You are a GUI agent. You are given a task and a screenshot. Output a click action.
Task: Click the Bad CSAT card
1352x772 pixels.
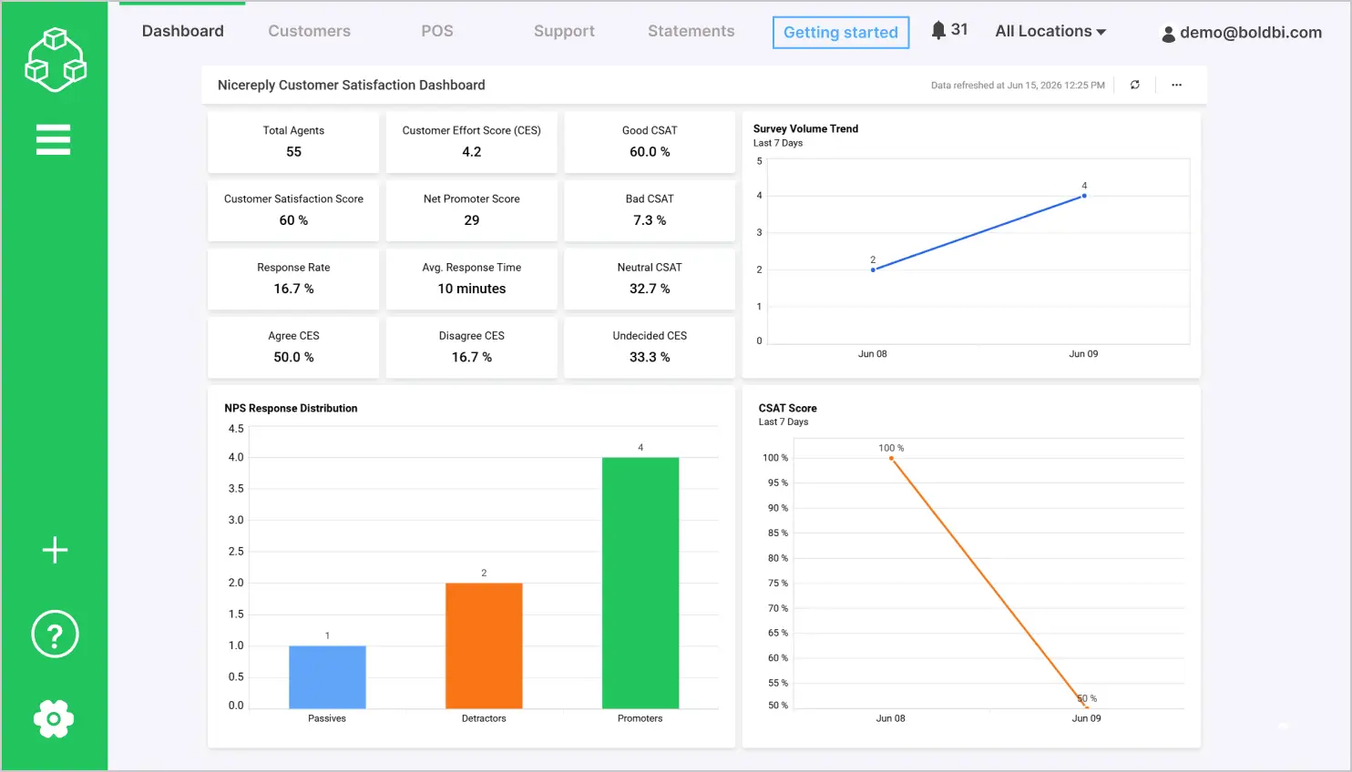click(x=650, y=210)
